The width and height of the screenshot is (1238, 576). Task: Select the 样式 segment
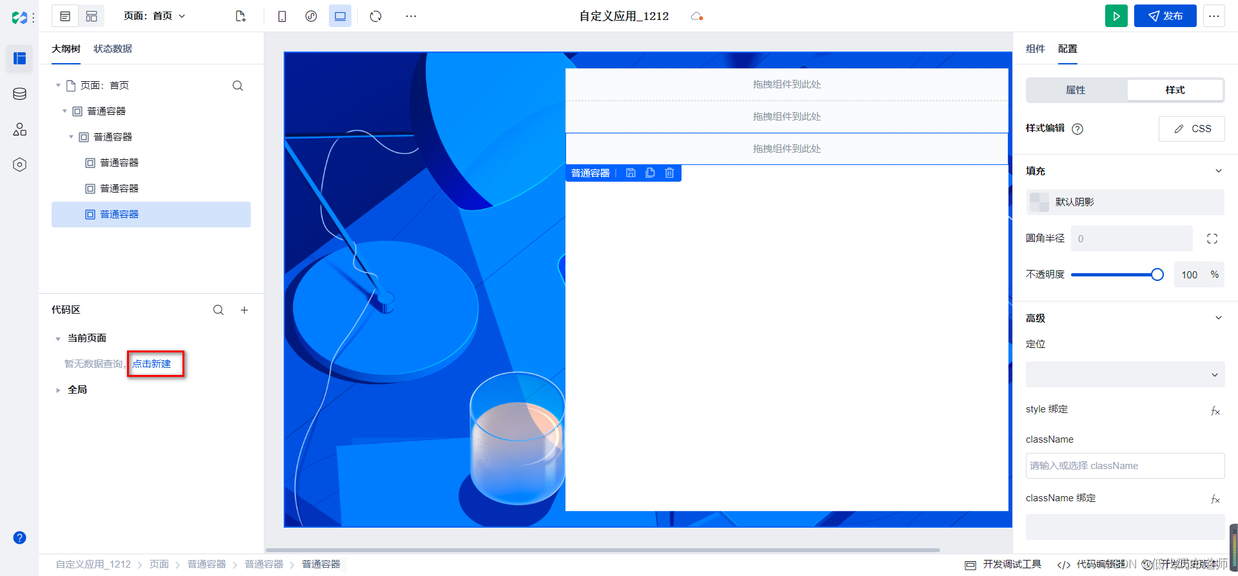(x=1175, y=90)
